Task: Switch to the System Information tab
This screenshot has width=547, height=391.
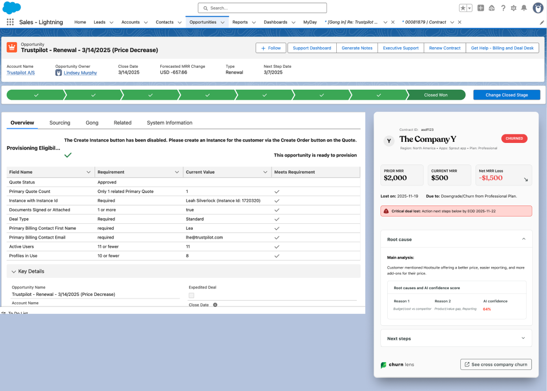Action: (170, 123)
